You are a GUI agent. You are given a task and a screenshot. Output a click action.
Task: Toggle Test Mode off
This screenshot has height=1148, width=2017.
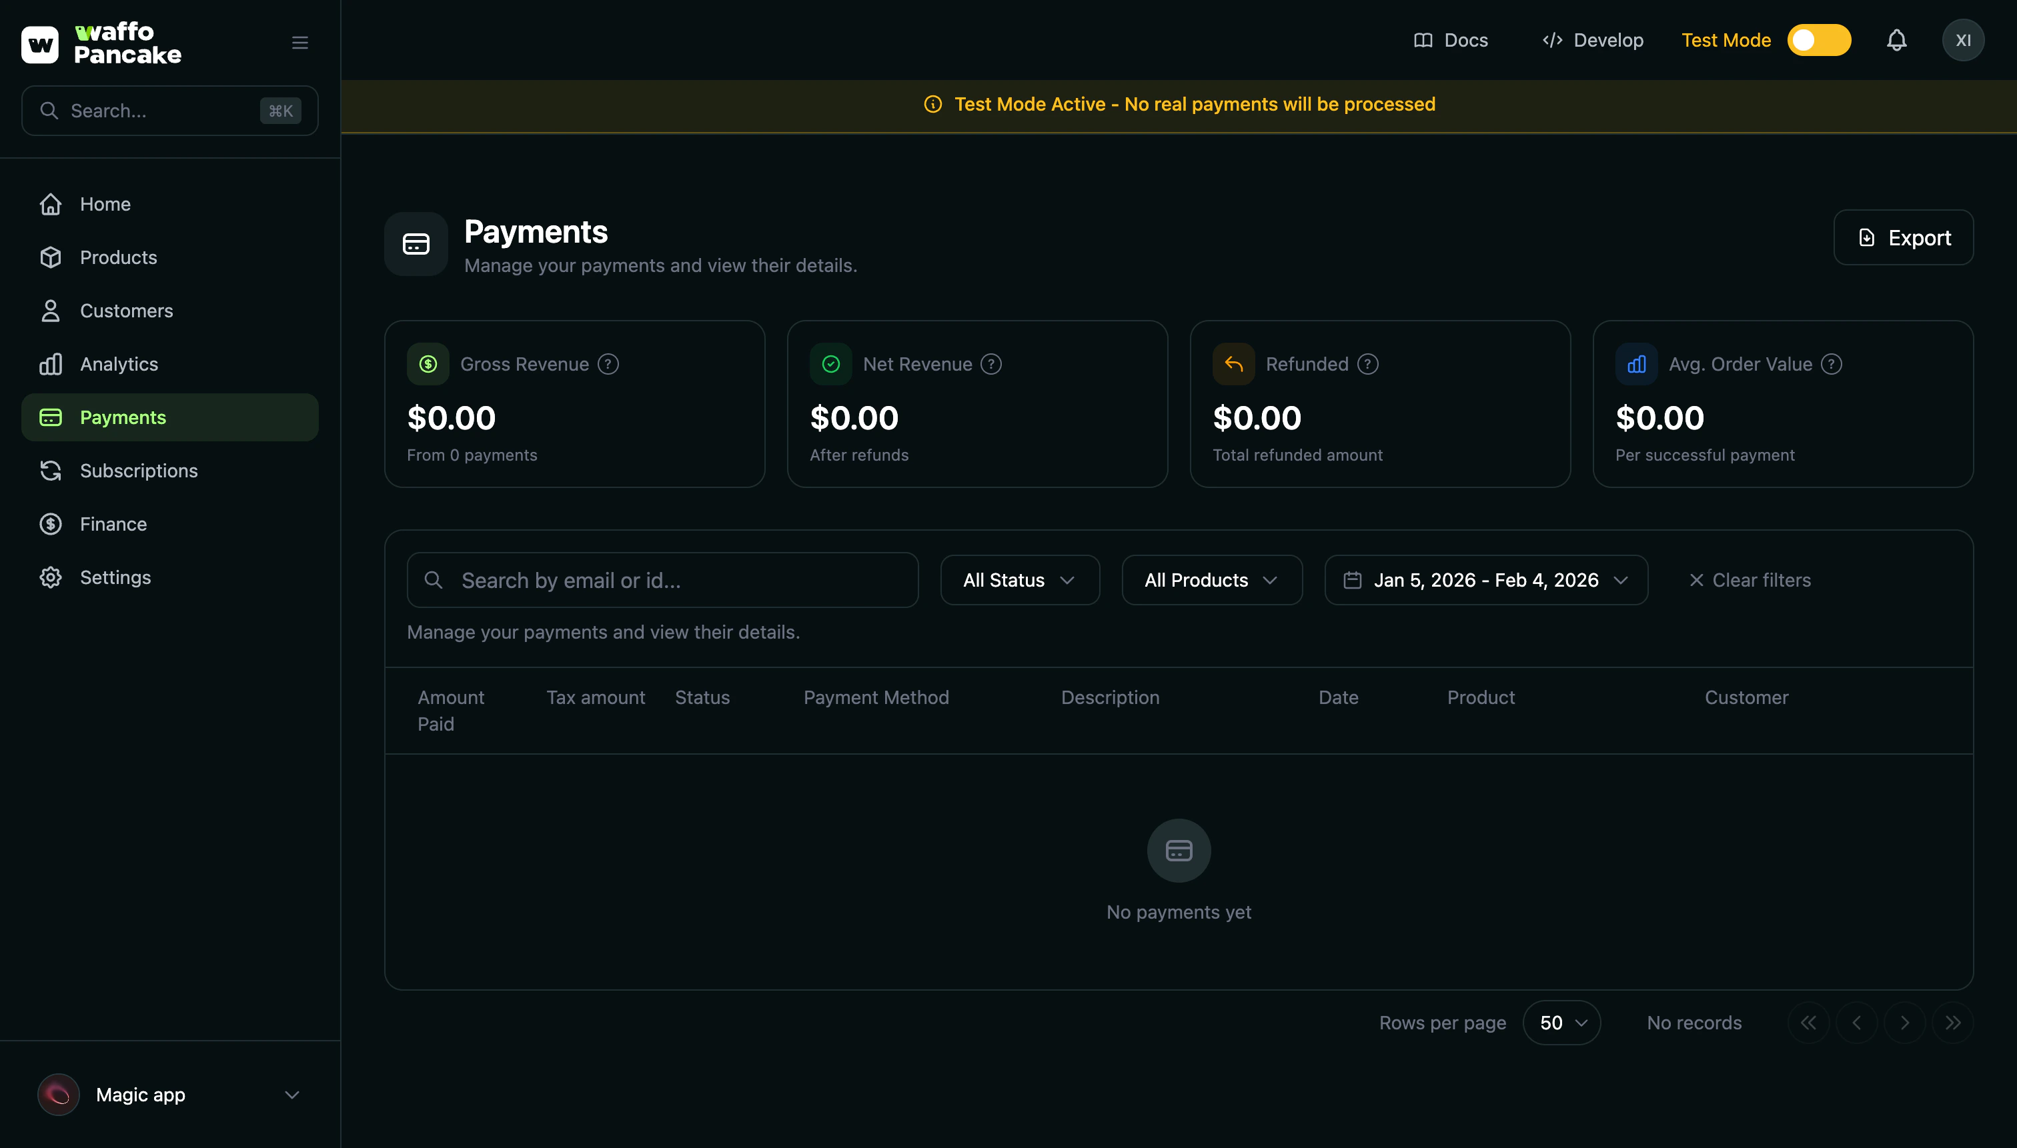(1818, 39)
